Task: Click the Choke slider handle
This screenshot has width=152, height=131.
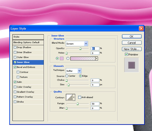Action: pyautogui.click(x=67, y=80)
